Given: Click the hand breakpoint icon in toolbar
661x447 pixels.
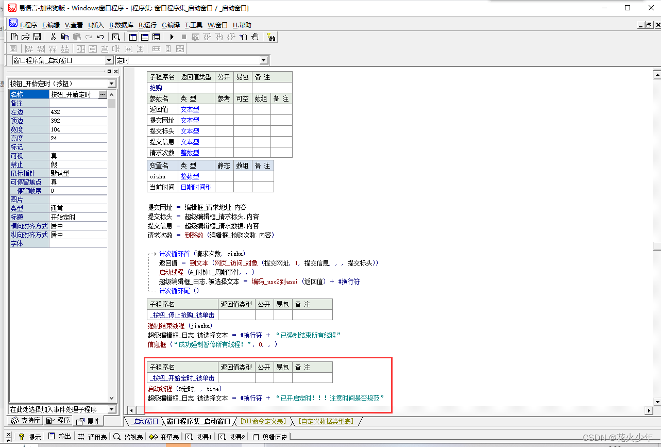Looking at the screenshot, I should 255,37.
